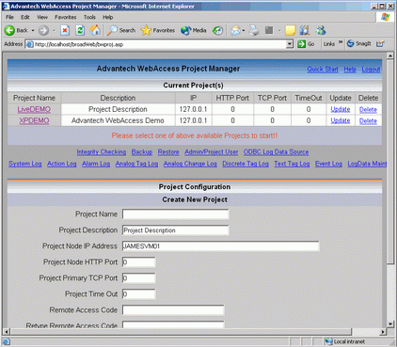The image size is (397, 347).
Task: Click the History icon in toolbar
Action: click(x=217, y=30)
